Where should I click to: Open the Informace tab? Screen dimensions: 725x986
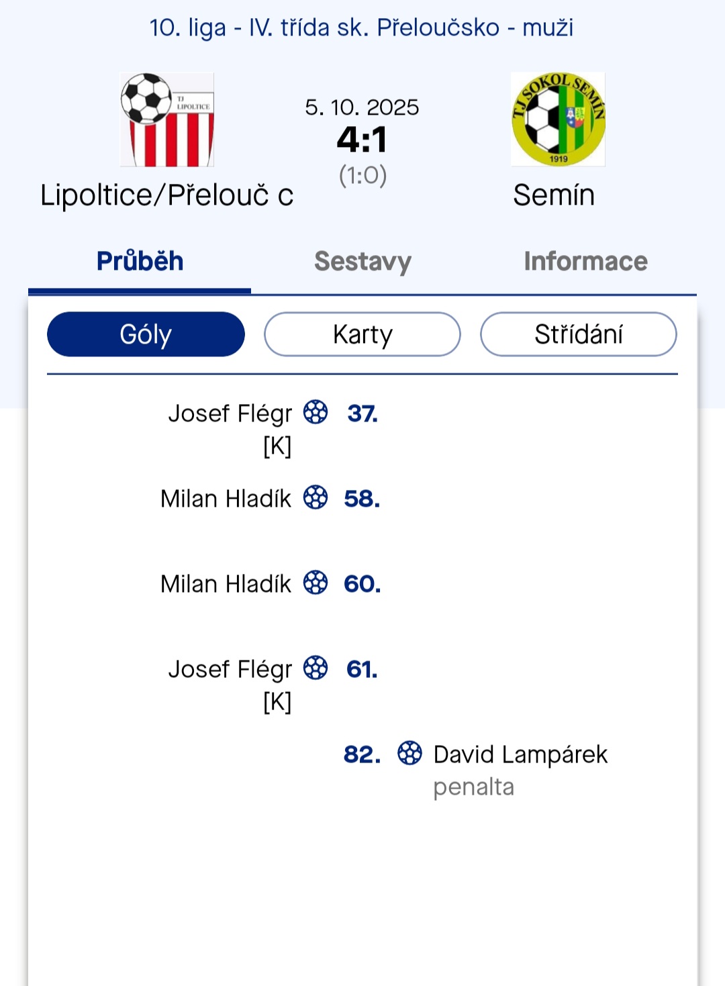[x=585, y=261]
